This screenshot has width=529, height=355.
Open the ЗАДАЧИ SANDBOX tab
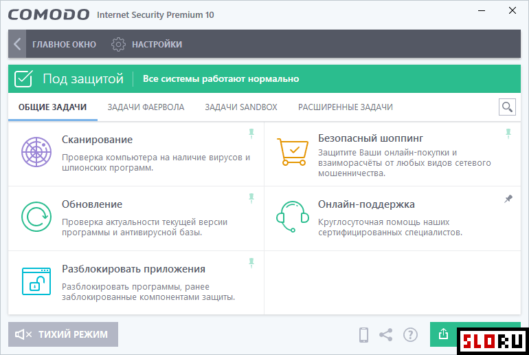point(241,107)
